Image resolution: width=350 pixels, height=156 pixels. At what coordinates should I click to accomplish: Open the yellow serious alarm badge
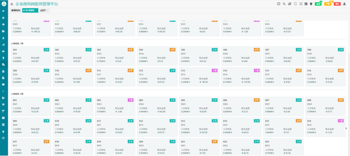[328, 4]
